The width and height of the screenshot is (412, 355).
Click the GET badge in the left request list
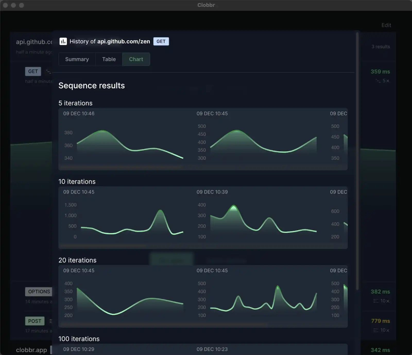tap(33, 71)
